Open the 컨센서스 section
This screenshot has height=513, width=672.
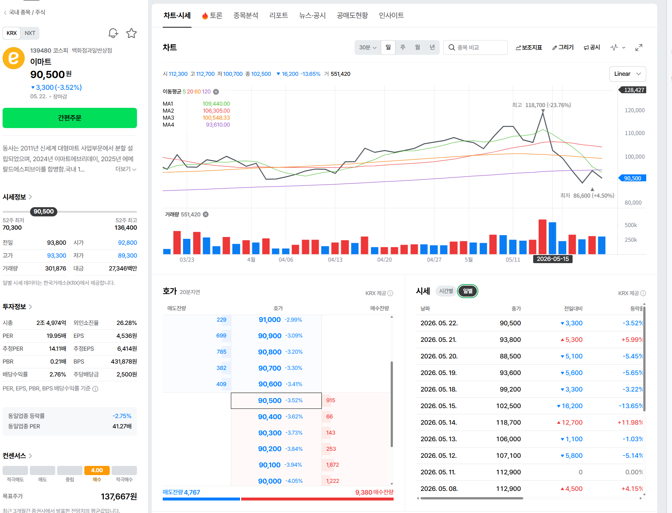click(17, 456)
